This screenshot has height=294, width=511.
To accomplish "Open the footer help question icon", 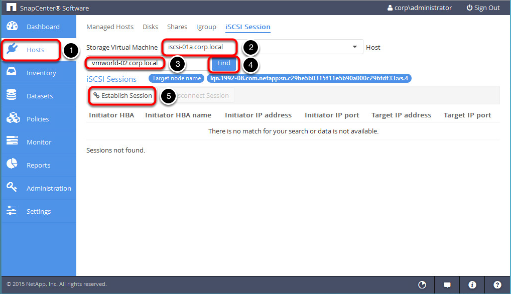I will click(497, 285).
